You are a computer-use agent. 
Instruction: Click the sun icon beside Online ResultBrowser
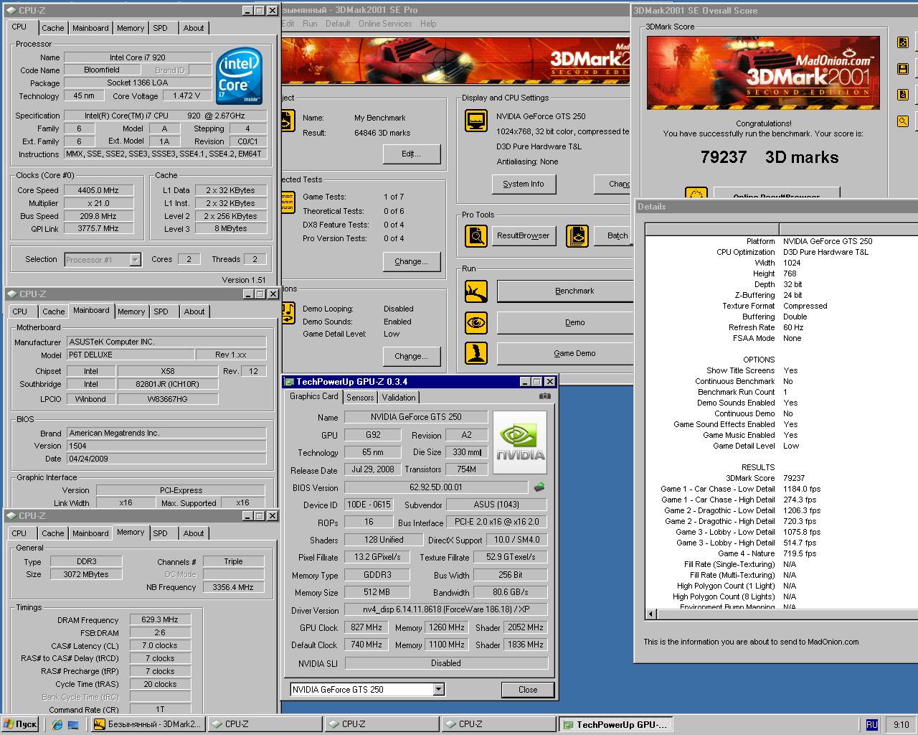click(696, 194)
